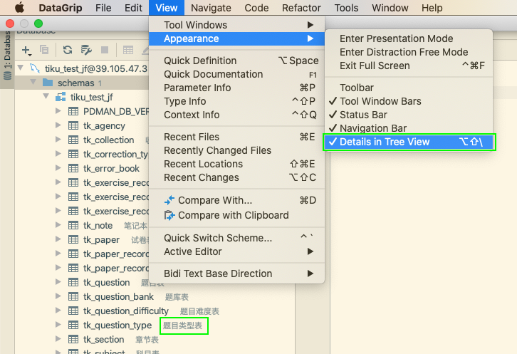Toggle the Status Bar checkmark option
The image size is (517, 354).
coord(363,115)
